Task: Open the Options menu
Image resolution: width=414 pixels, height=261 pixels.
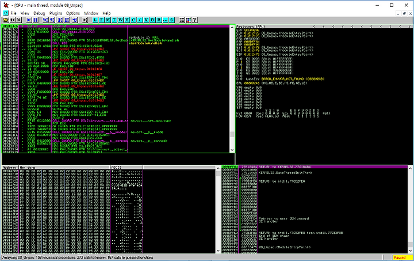Action: (x=73, y=13)
